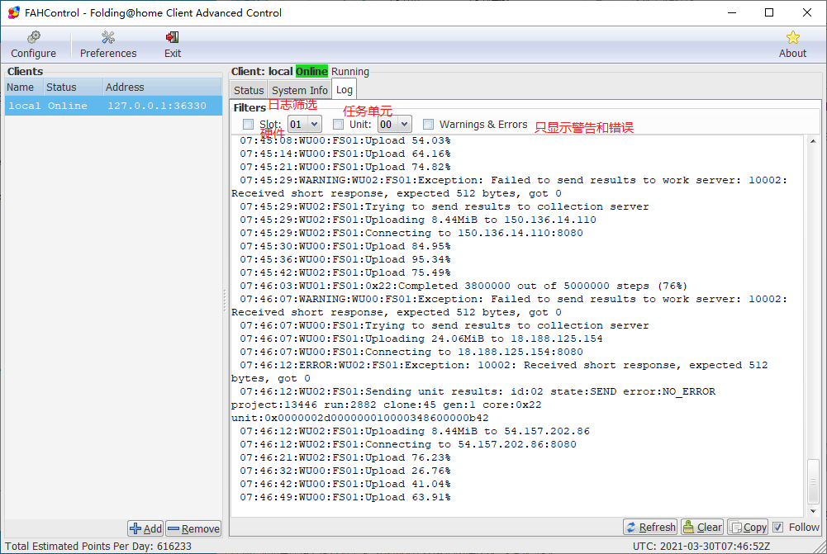Click log line 'Upload 63.91%'

click(x=345, y=497)
